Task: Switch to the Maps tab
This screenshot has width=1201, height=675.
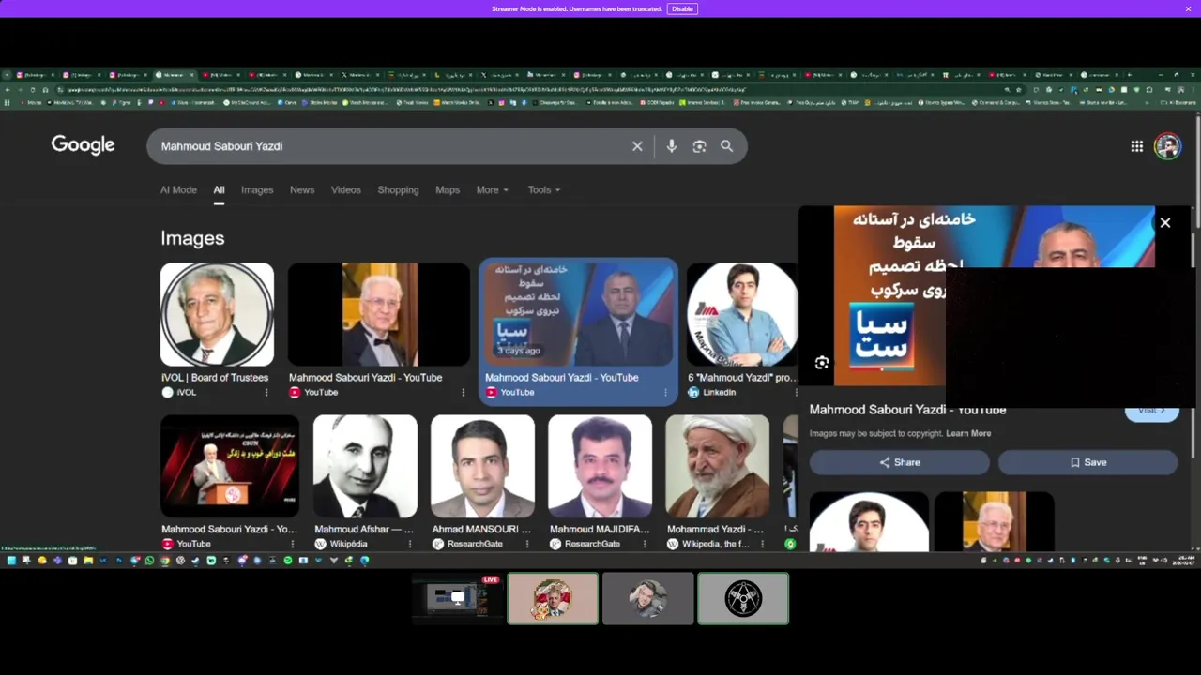Action: 448,189
